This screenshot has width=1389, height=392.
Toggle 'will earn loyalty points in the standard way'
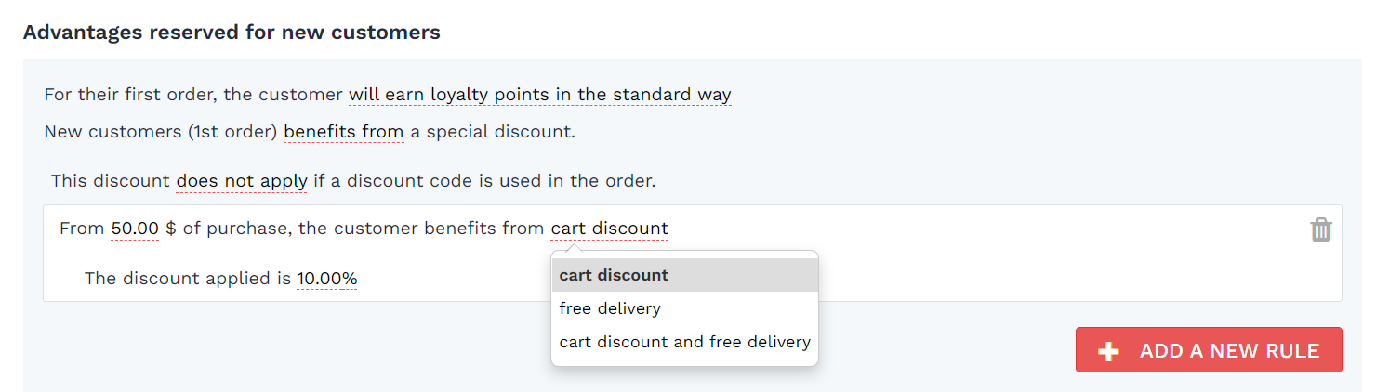[x=540, y=95]
